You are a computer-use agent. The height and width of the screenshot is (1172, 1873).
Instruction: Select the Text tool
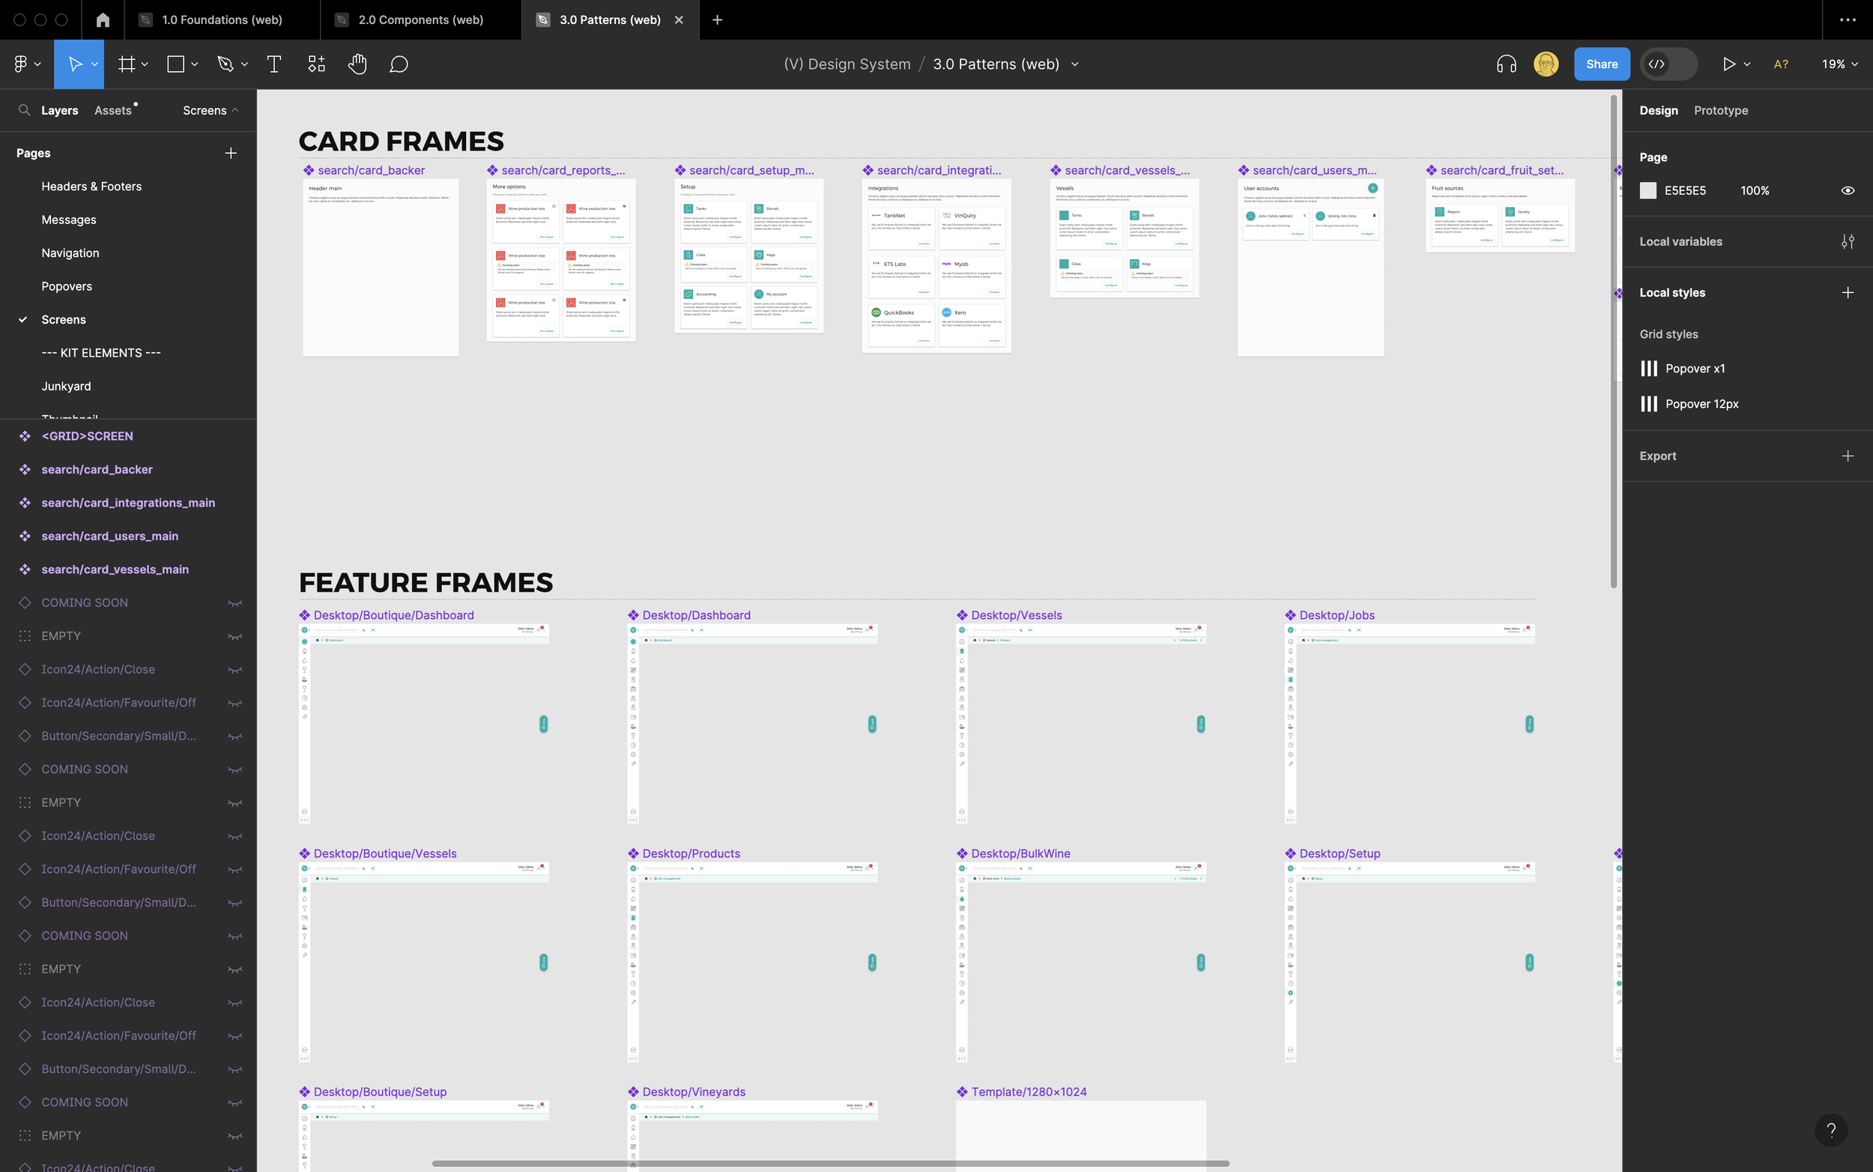(x=273, y=64)
